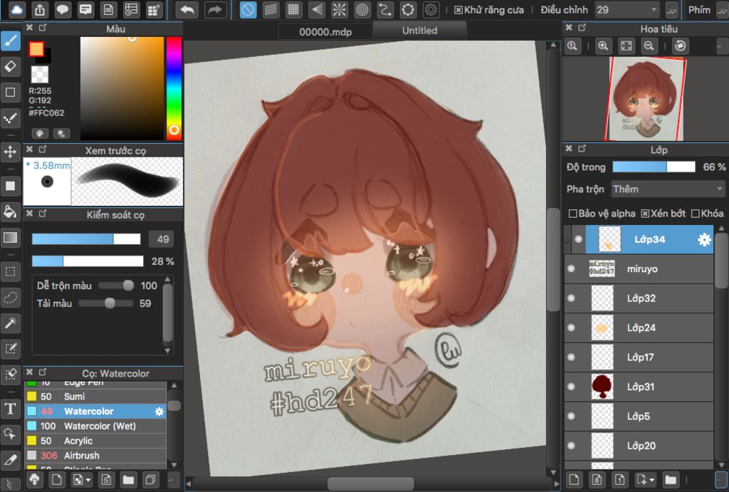Open Watercolor brush settings gear

point(159,411)
